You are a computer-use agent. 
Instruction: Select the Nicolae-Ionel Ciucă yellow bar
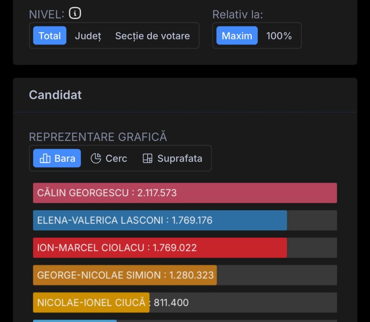coord(91,302)
